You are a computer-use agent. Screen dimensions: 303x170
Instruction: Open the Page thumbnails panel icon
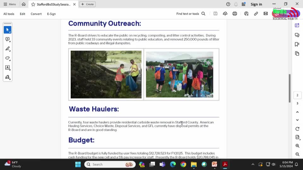(x=297, y=54)
